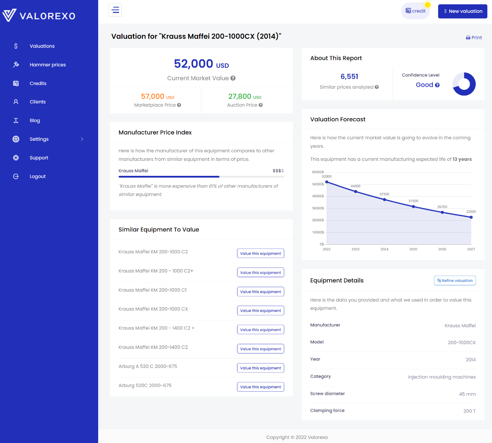The image size is (492, 443).
Task: Click the confidence level donut chart
Action: click(464, 84)
